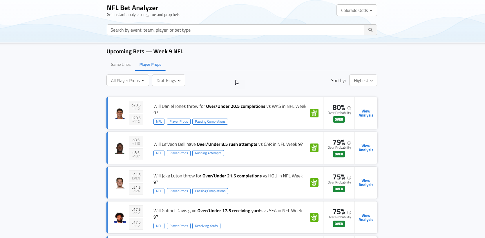485x238 pixels.
Task: Click Passing Completions tag on Daniel Jones row
Action: pos(210,122)
